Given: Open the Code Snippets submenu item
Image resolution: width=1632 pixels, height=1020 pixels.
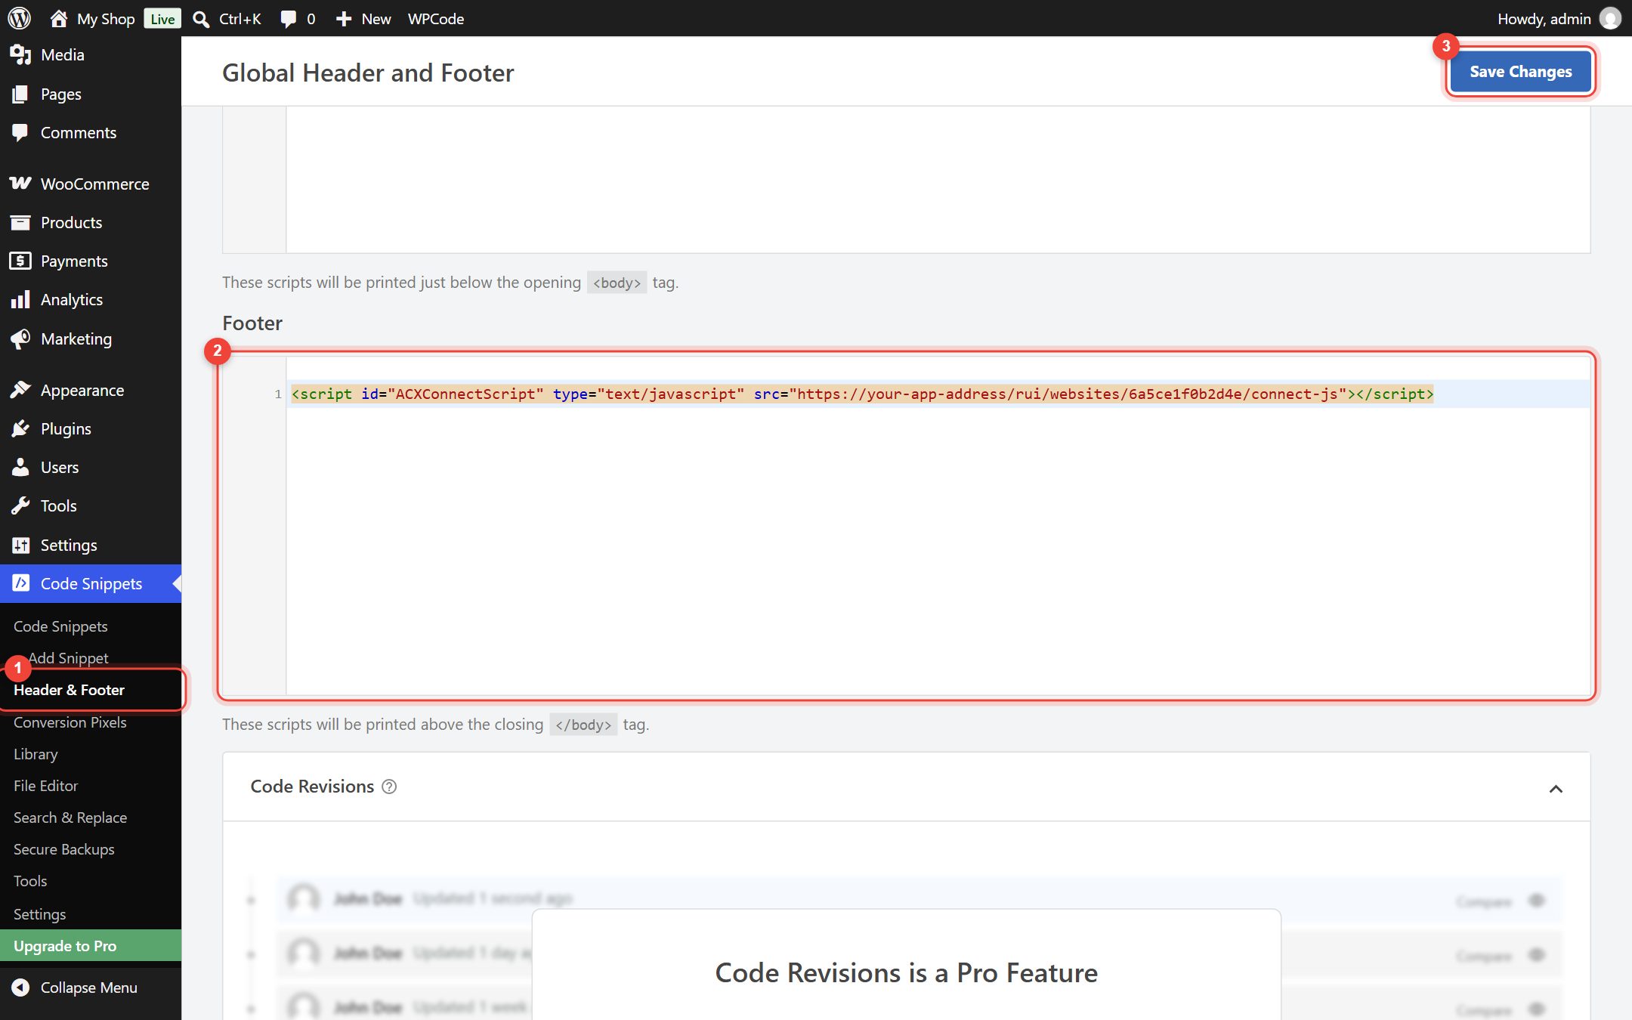Looking at the screenshot, I should (x=60, y=626).
